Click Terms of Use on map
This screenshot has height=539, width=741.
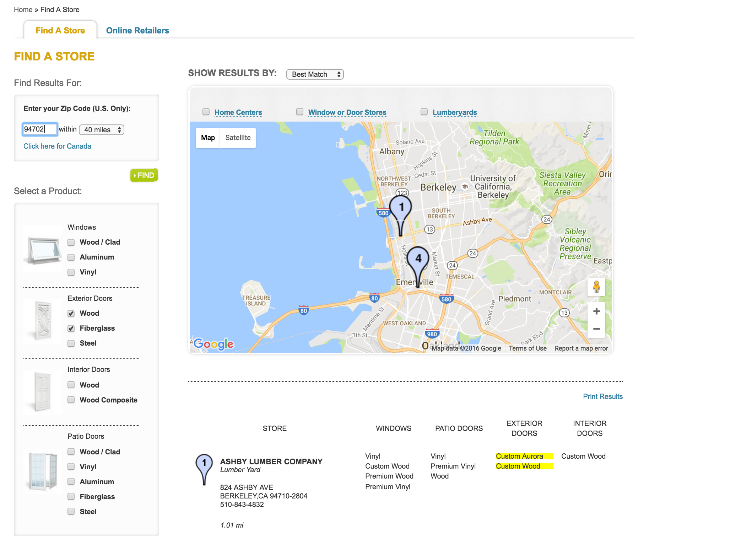point(528,348)
